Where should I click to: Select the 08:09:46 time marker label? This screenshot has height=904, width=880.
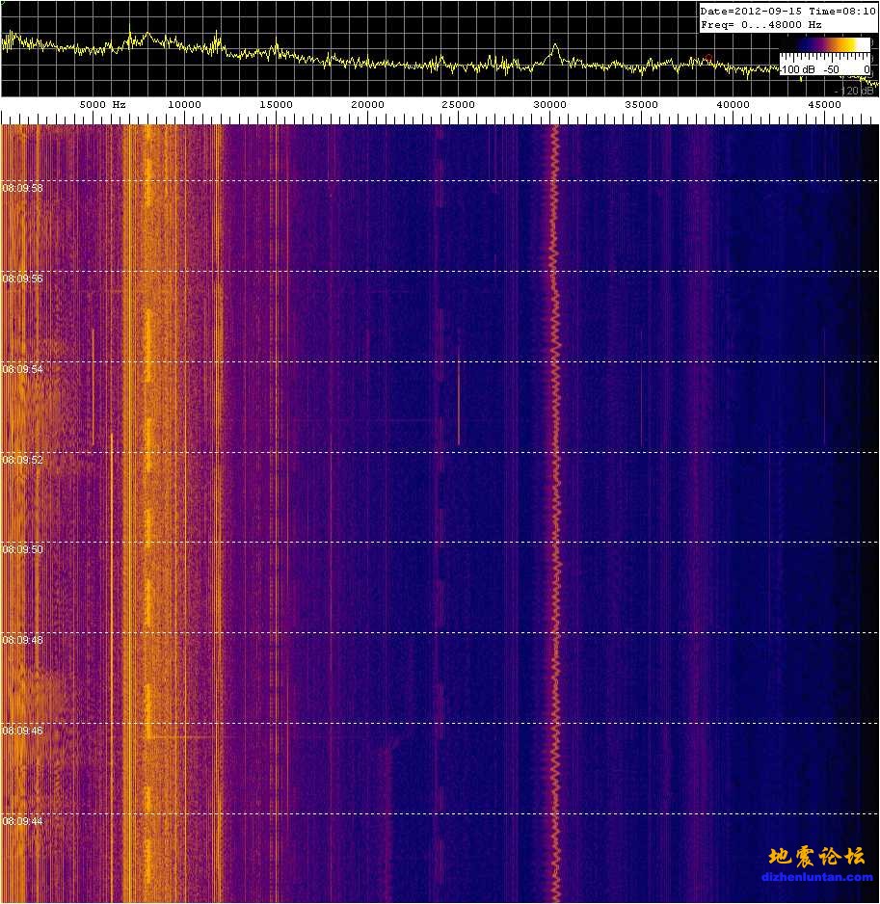pos(22,731)
